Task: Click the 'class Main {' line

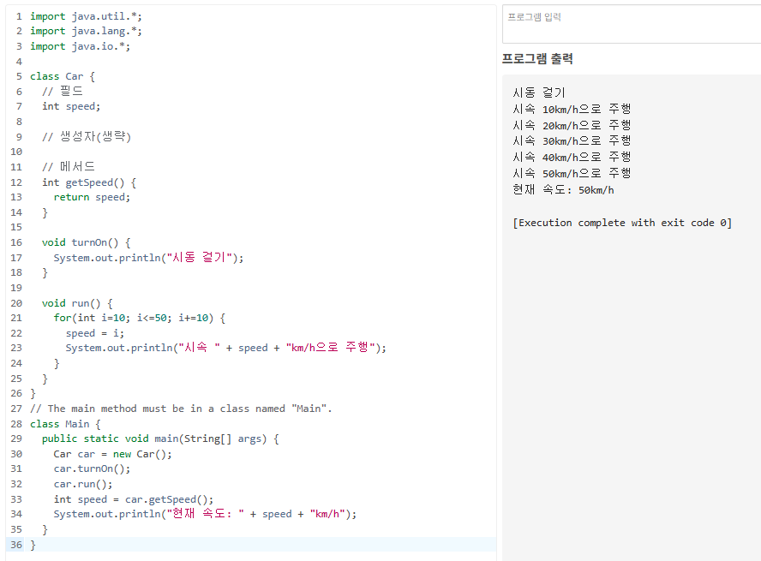Action: coord(65,424)
